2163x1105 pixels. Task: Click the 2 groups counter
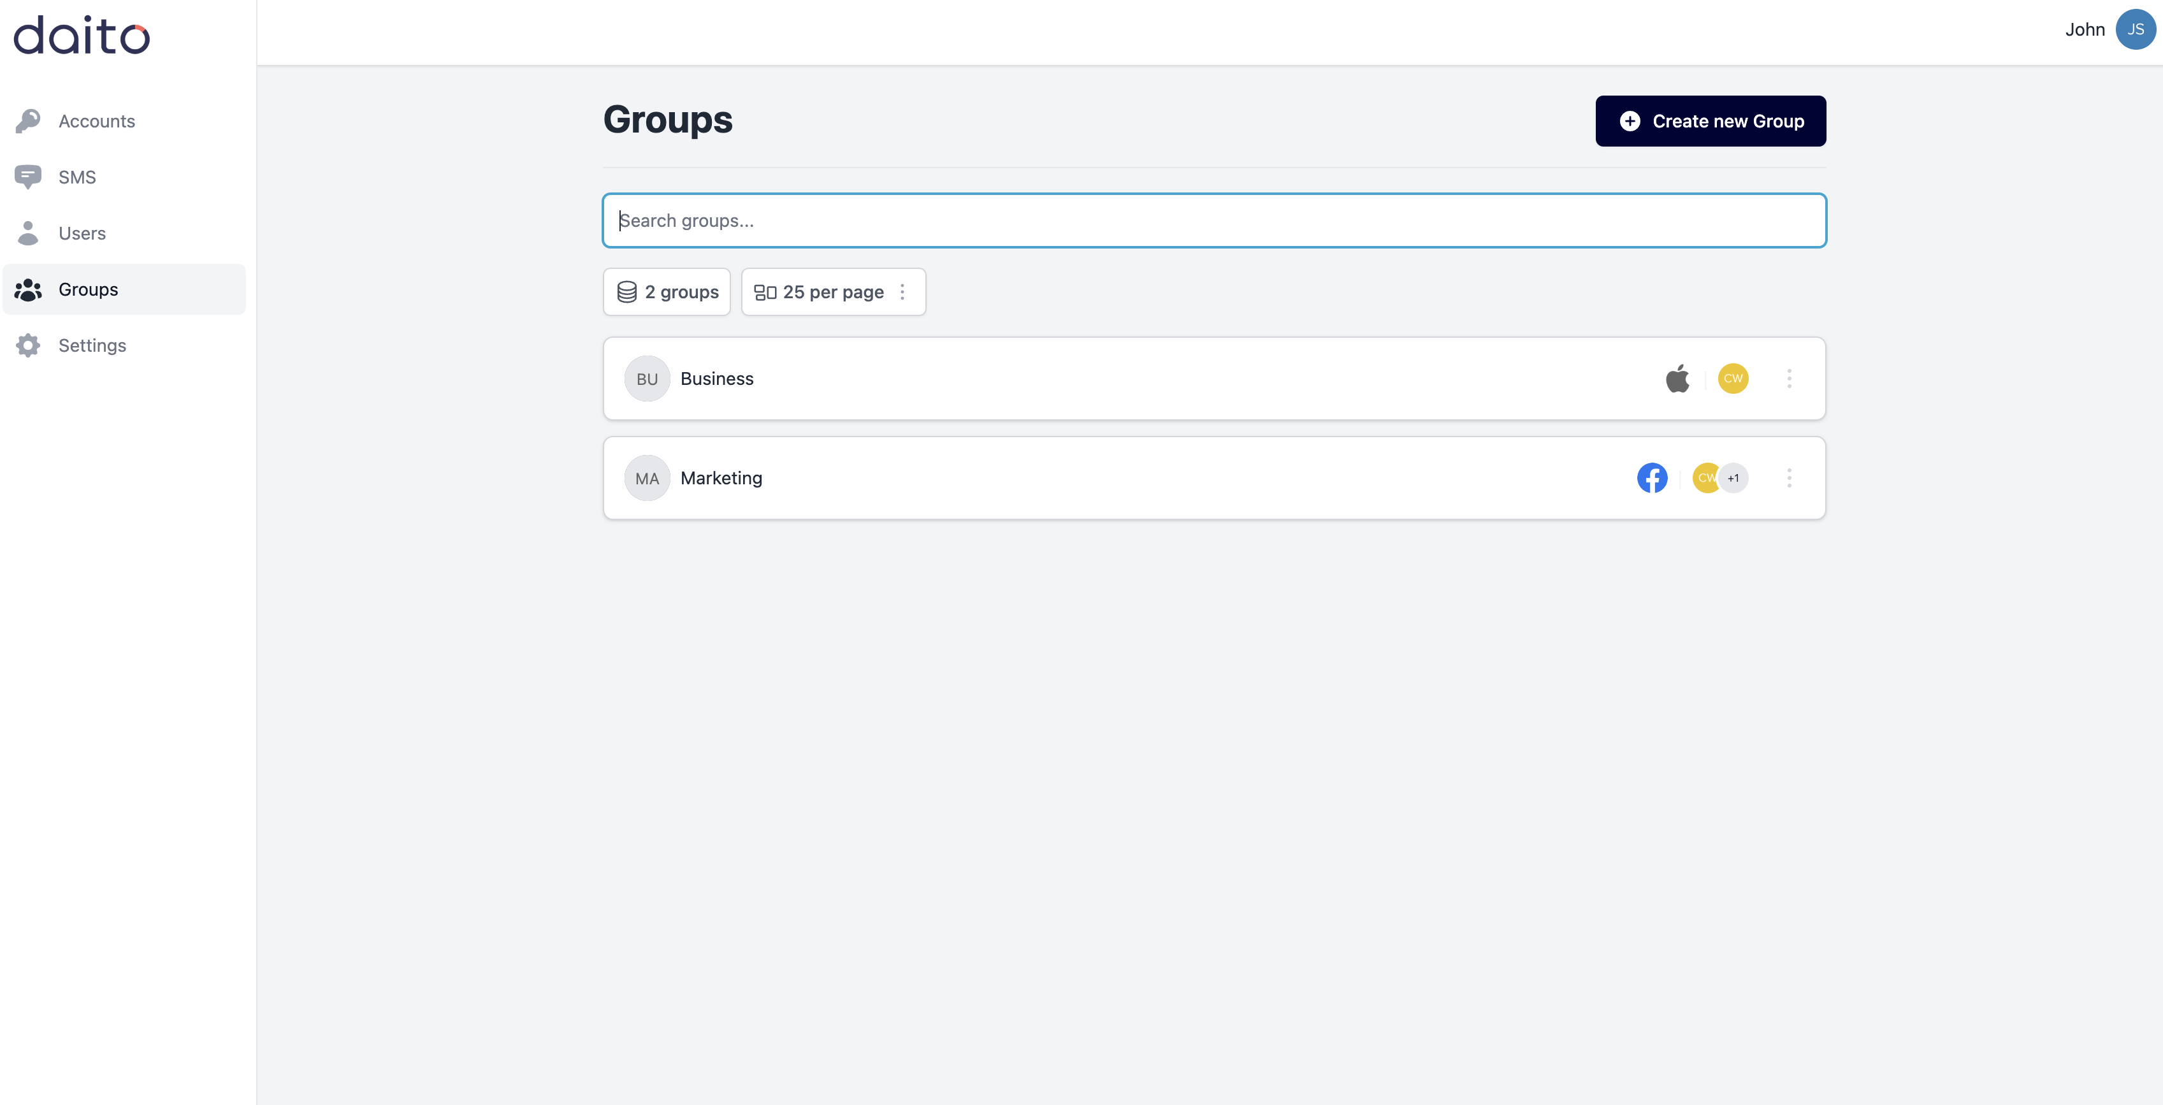667,292
